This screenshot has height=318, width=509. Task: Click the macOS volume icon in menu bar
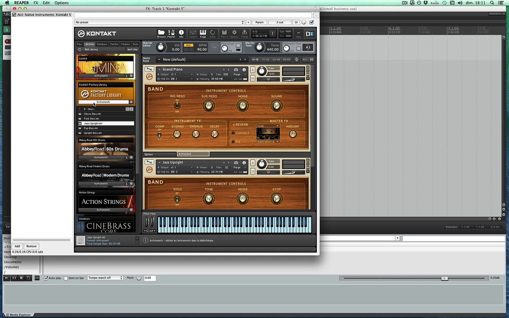[x=460, y=3]
